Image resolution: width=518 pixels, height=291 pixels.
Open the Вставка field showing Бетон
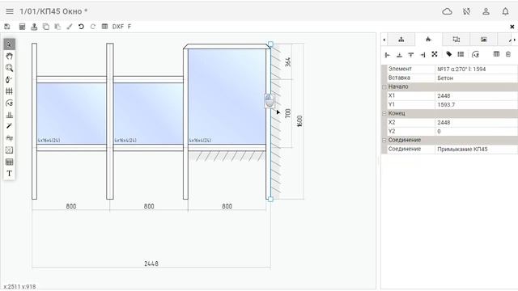[x=476, y=78]
